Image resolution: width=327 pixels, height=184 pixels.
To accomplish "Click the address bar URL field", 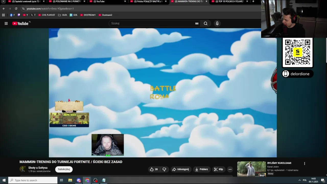I will 141,9.
